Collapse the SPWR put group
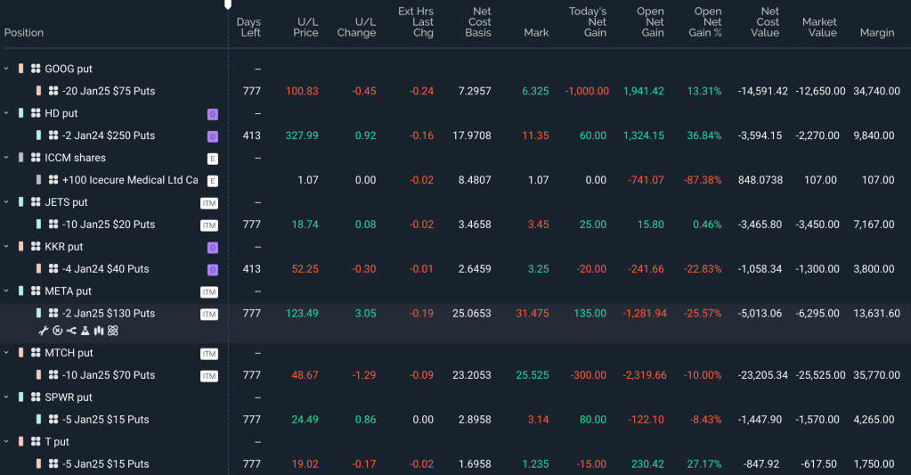Image resolution: width=911 pixels, height=475 pixels. pos(6,397)
